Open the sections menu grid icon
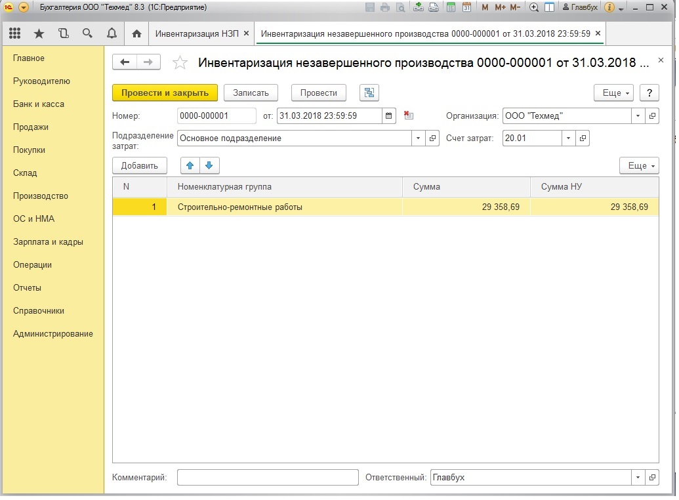 click(14, 33)
